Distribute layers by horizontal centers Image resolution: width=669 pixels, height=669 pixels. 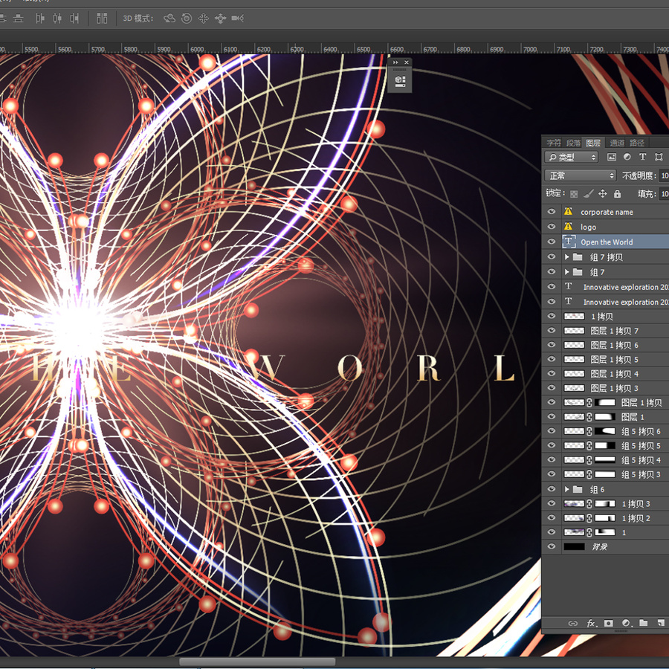[x=57, y=19]
